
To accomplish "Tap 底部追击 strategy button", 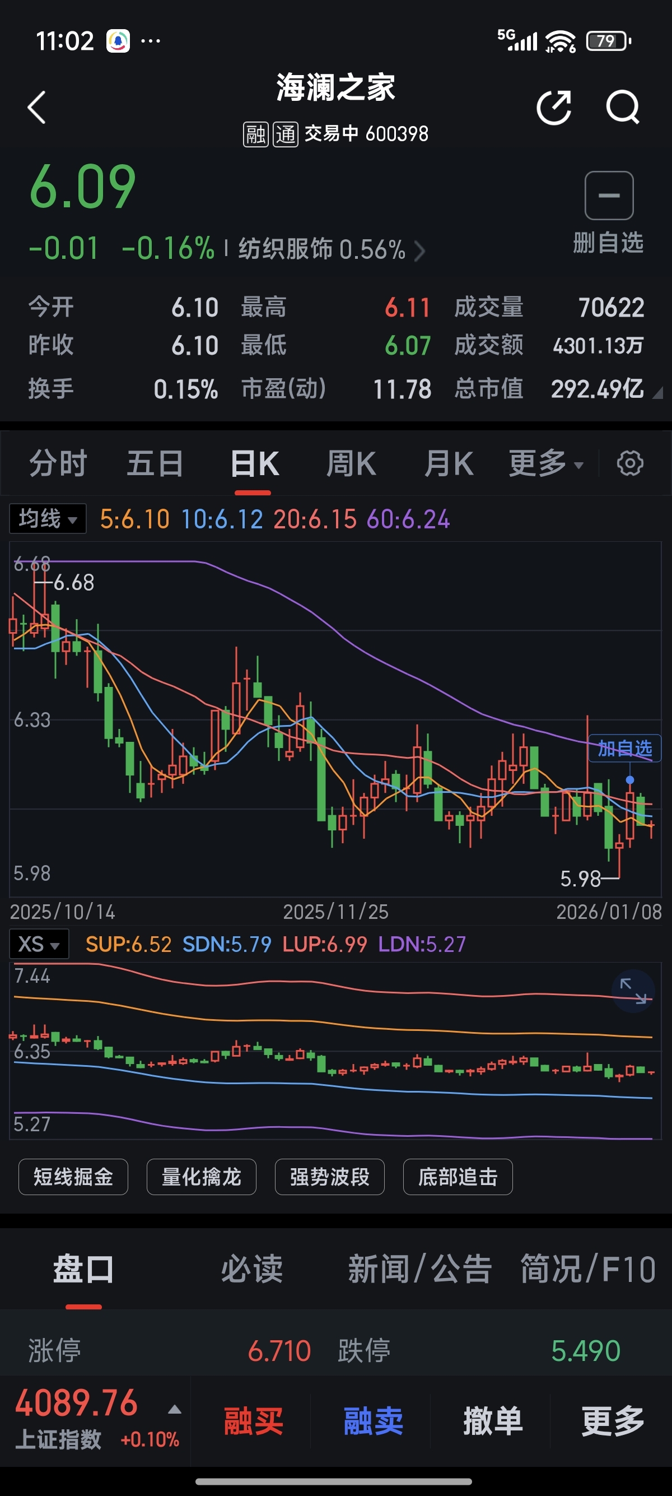I will [458, 1177].
